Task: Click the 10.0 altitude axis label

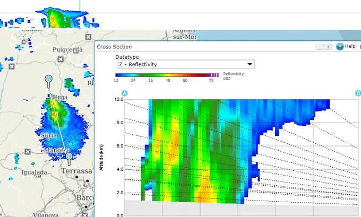Action: point(119,99)
